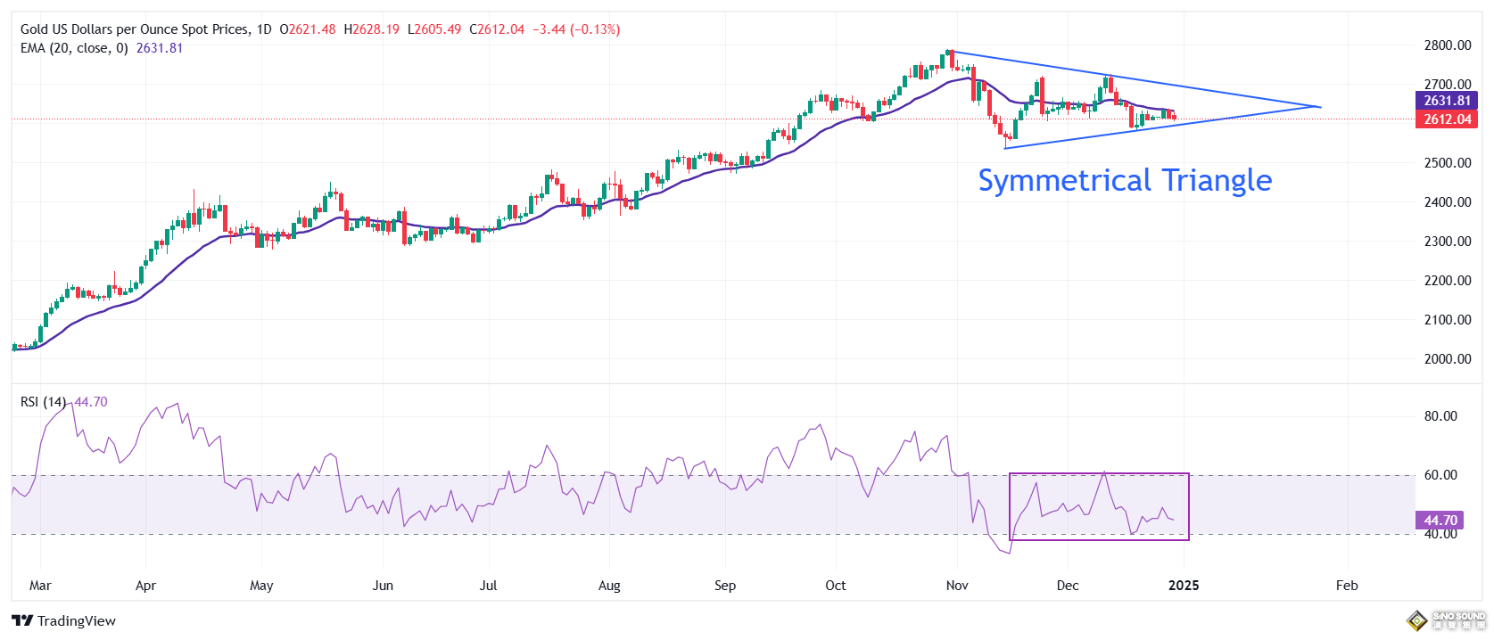
Task: Click the Feb label on time axis
Action: tap(1347, 586)
